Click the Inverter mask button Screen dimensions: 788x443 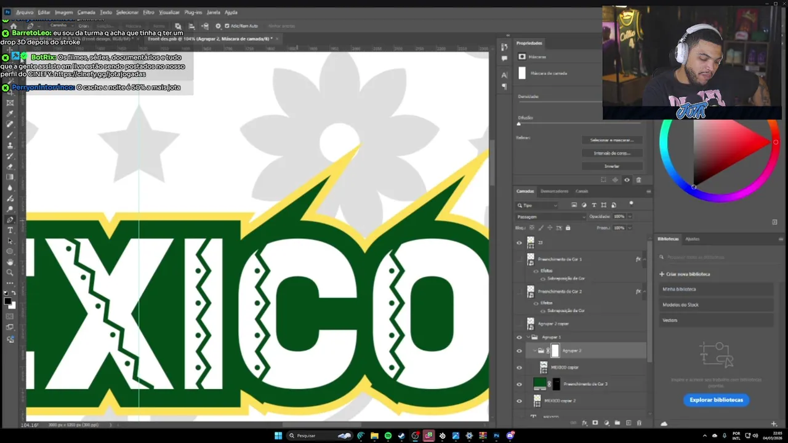click(612, 166)
